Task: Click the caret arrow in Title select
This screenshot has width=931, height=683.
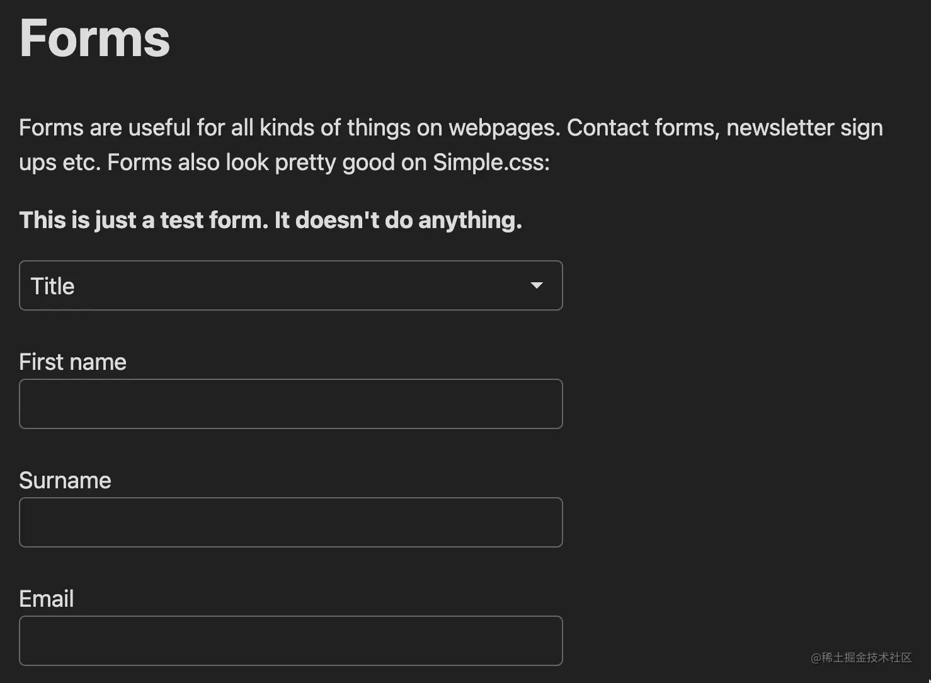Action: tap(537, 285)
